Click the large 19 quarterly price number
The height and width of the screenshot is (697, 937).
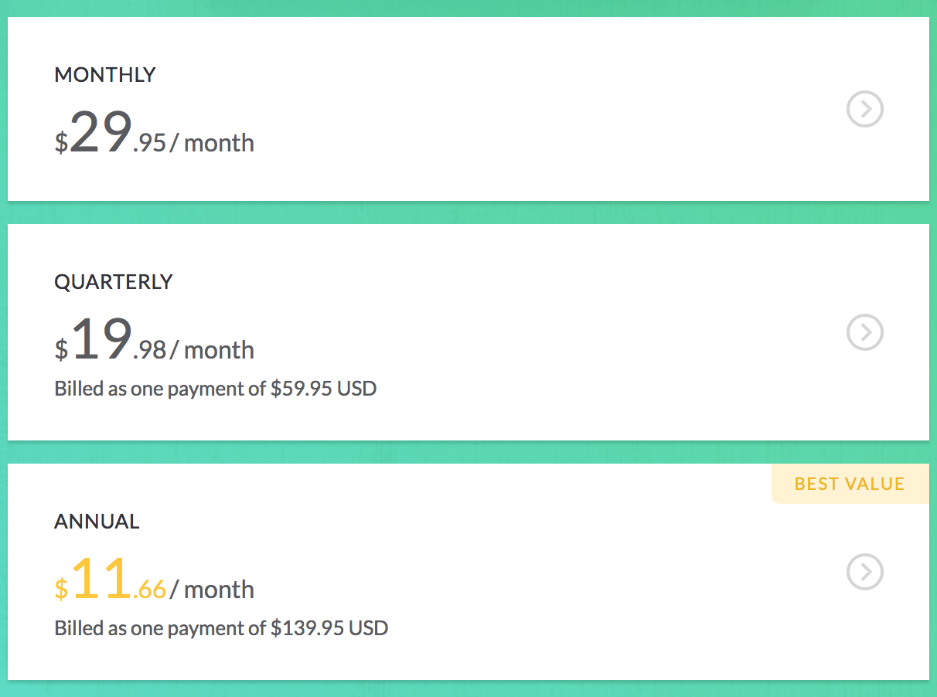click(101, 339)
